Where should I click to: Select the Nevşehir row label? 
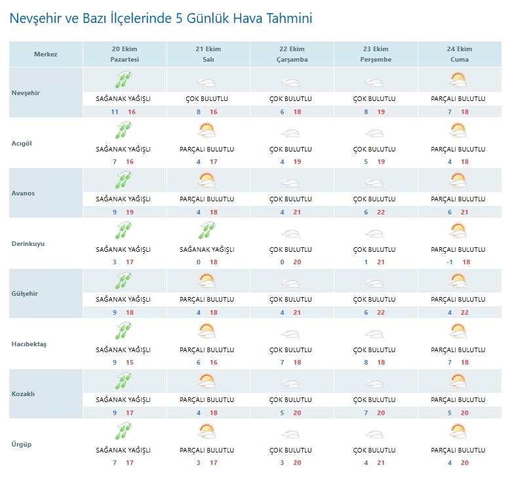point(26,92)
